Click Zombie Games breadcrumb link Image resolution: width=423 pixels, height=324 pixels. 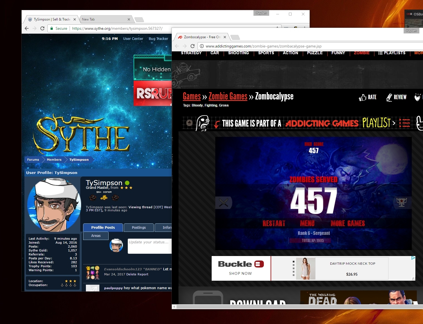228,96
